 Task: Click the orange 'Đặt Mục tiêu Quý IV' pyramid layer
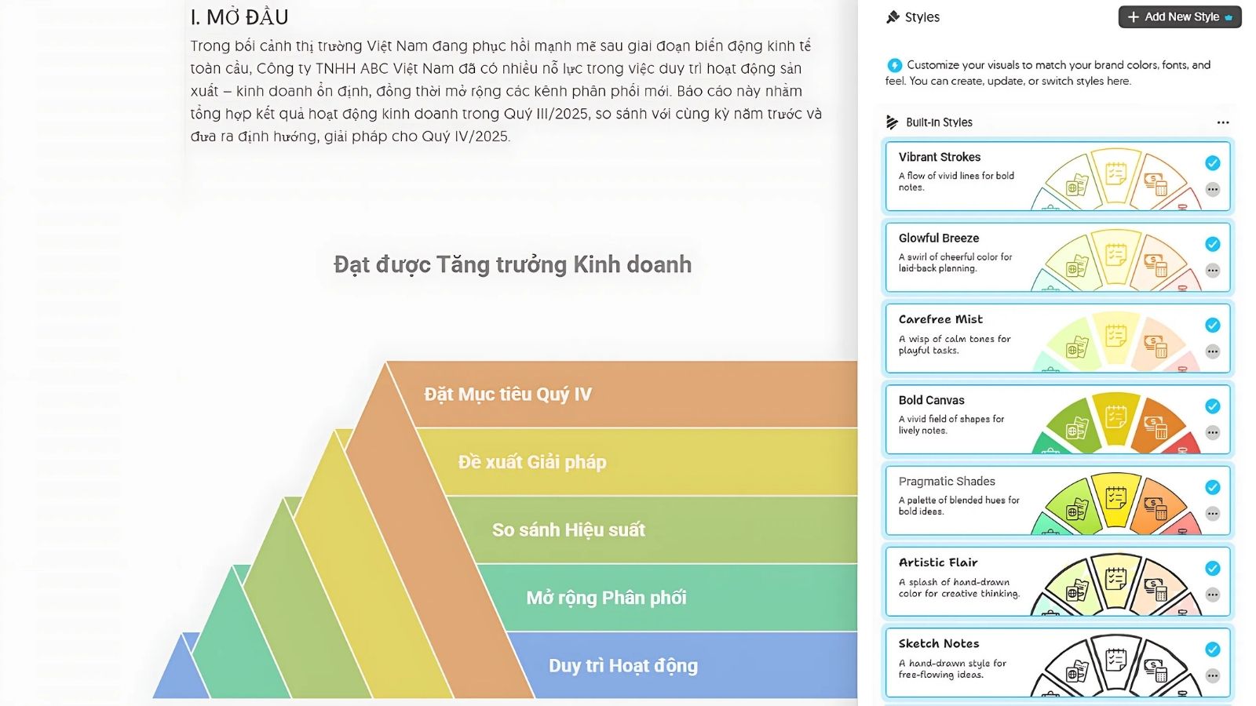click(628, 395)
